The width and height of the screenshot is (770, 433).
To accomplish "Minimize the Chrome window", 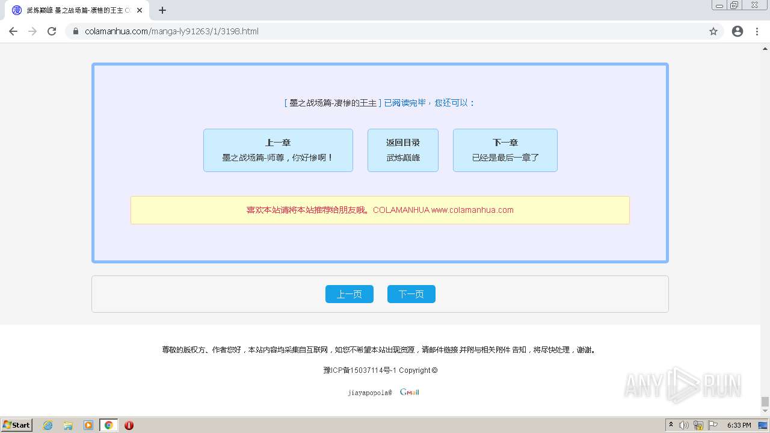I will coord(719,5).
